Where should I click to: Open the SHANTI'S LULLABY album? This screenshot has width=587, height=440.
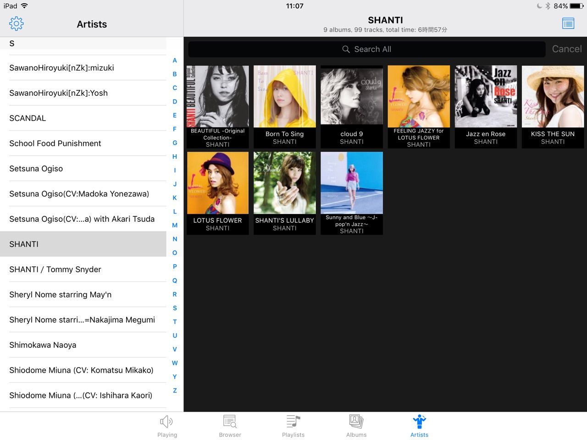(285, 193)
